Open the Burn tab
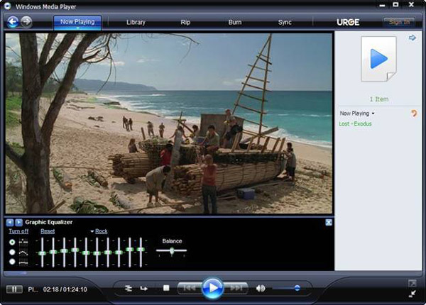Viewport: 426px width, 305px height. coord(235,22)
